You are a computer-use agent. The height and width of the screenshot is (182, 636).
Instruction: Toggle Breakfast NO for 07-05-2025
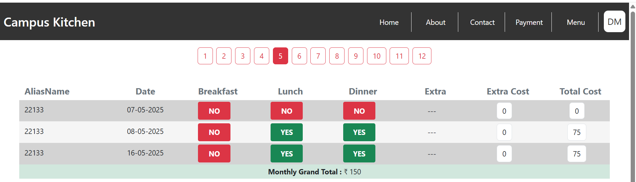coord(214,111)
